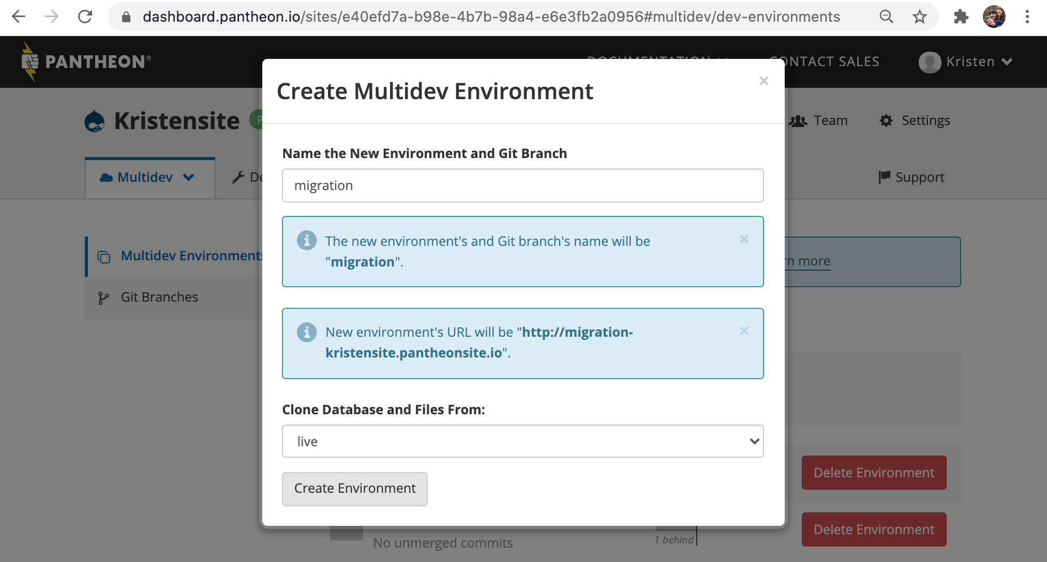Click the zoom magnifier in address bar
Viewport: 1047px width, 562px height.
point(886,17)
